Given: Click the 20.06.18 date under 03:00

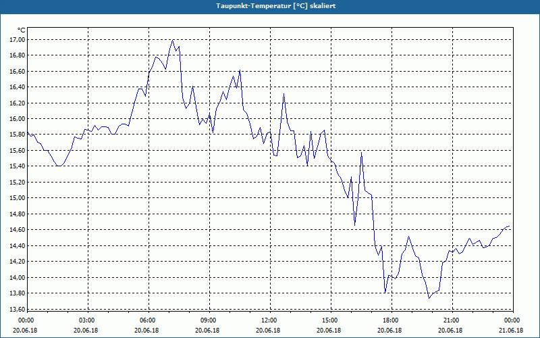Looking at the screenshot, I should 86,331.
